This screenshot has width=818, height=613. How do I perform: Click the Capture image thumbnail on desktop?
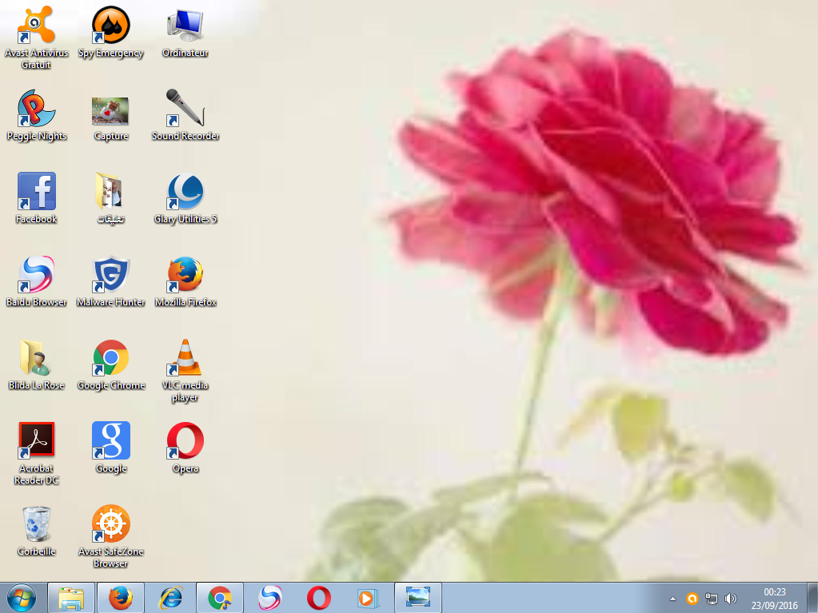pyautogui.click(x=111, y=112)
